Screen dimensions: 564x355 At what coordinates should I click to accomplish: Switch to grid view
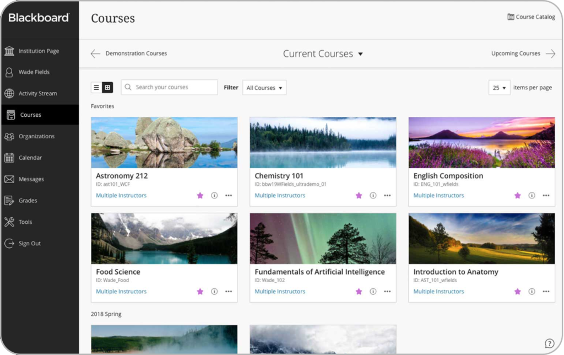click(107, 88)
